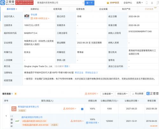
Task: Click the 存续 registration status value
Action: pos(79,16)
